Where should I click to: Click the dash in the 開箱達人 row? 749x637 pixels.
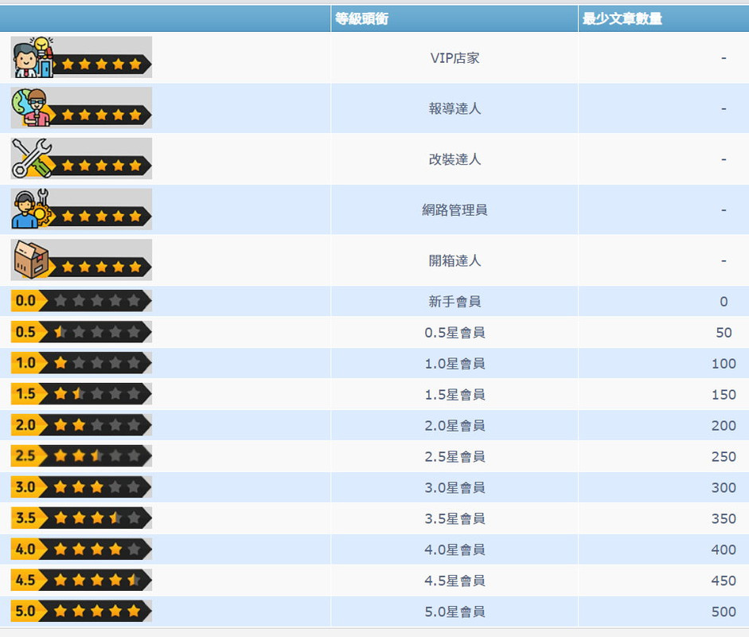[x=724, y=261]
